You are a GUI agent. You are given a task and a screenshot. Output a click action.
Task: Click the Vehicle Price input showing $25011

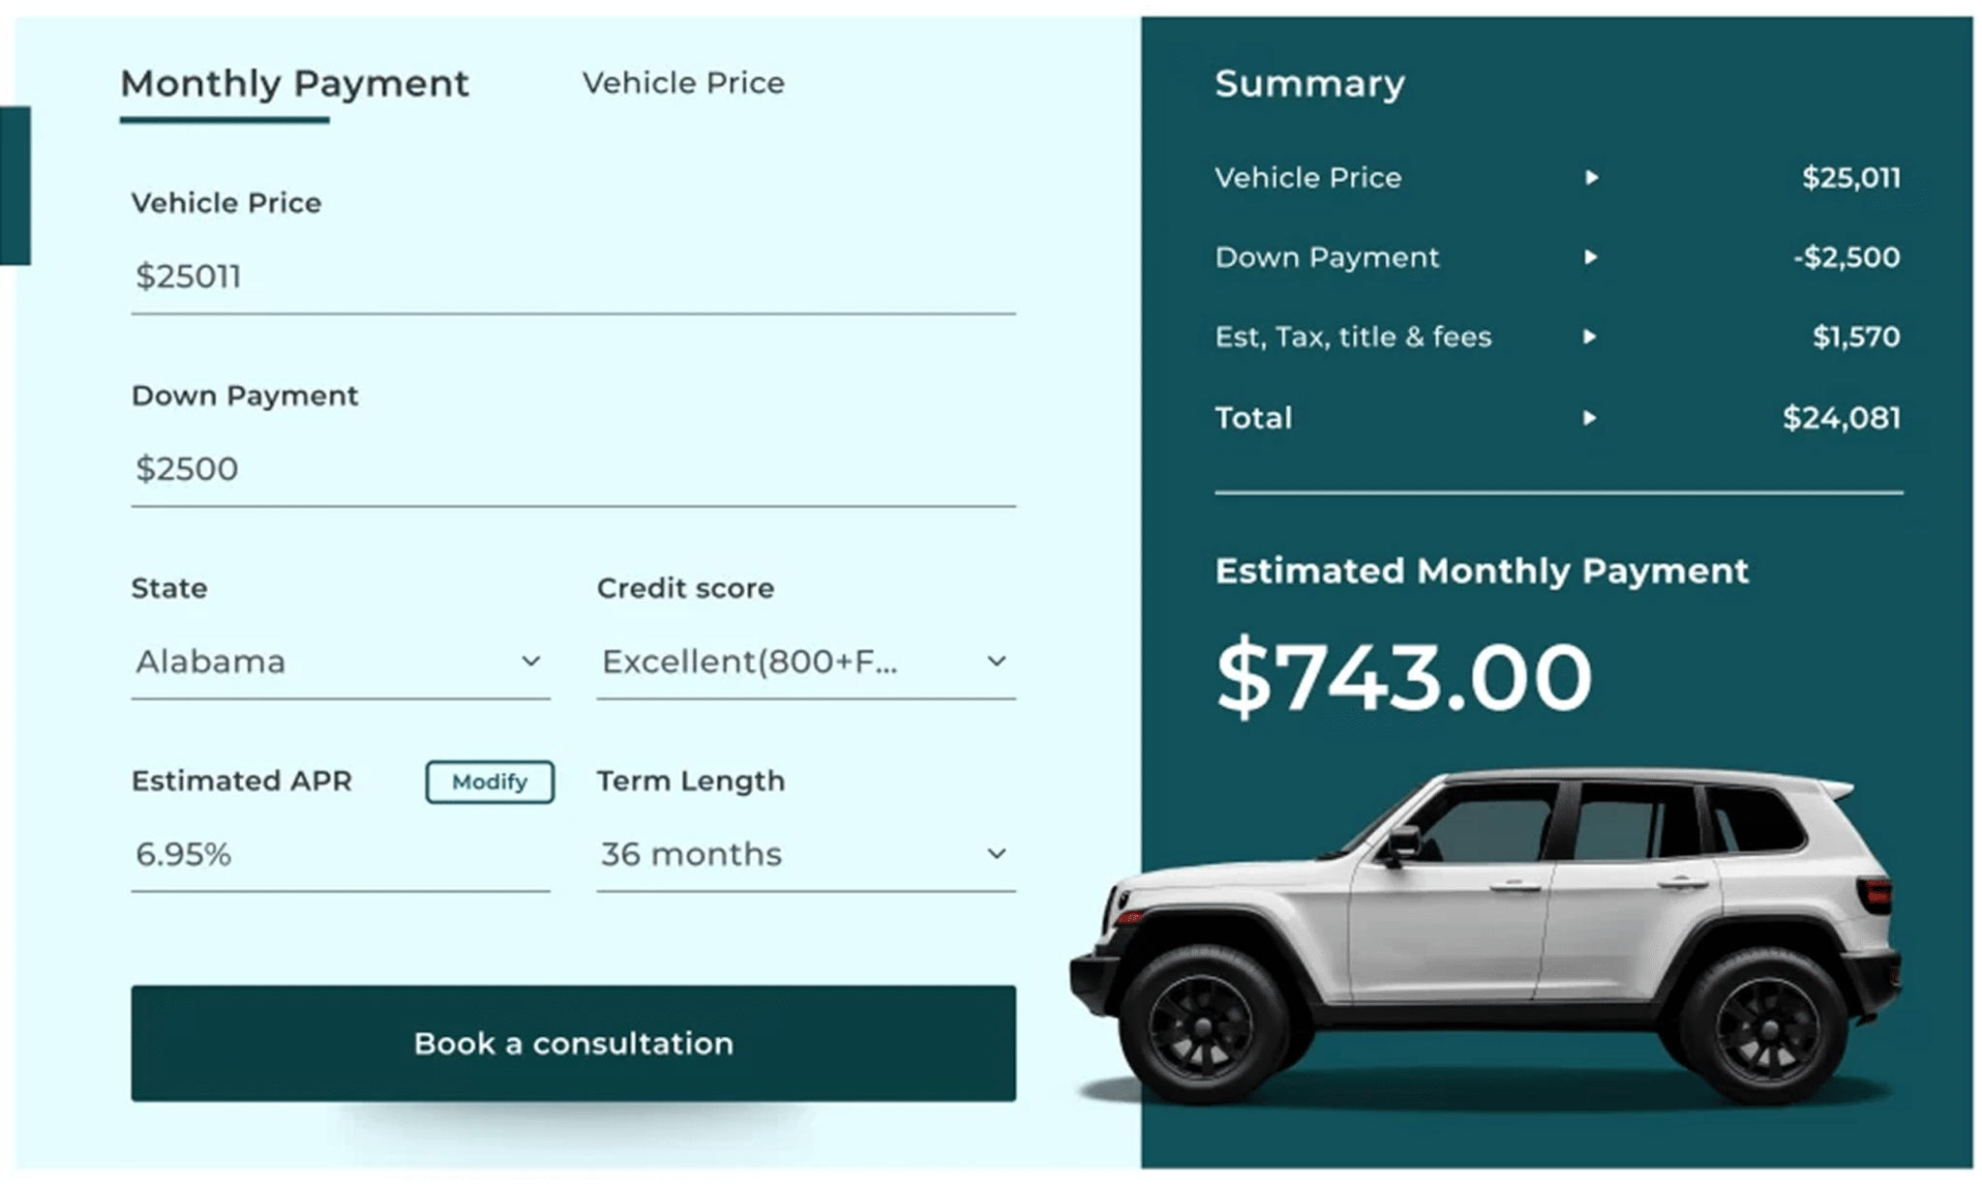pyautogui.click(x=387, y=276)
